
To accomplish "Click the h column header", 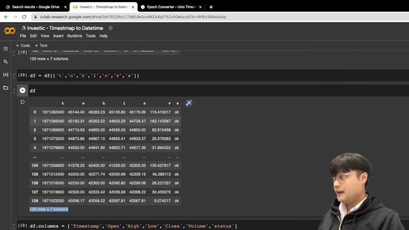I will click(x=104, y=103).
